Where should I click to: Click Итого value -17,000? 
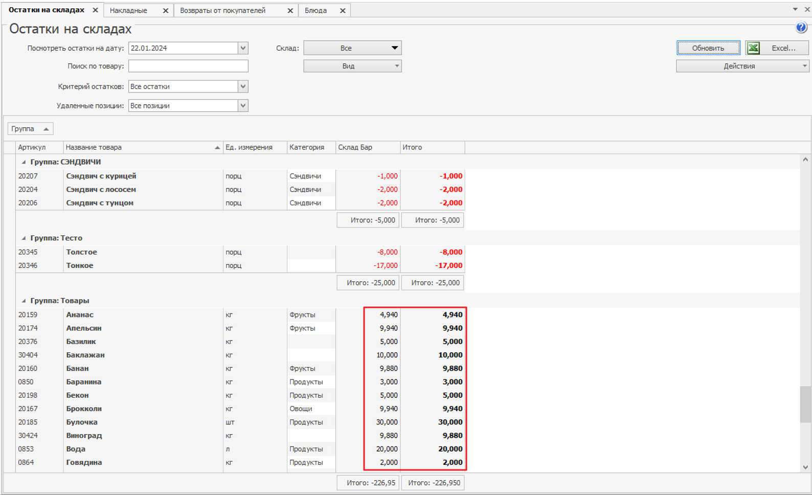pyautogui.click(x=449, y=265)
